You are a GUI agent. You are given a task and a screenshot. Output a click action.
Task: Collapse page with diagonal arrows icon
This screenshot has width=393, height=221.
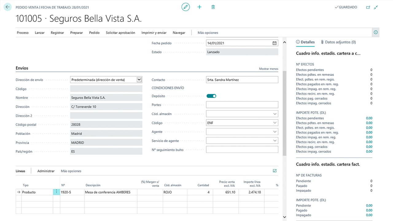coord(376,7)
